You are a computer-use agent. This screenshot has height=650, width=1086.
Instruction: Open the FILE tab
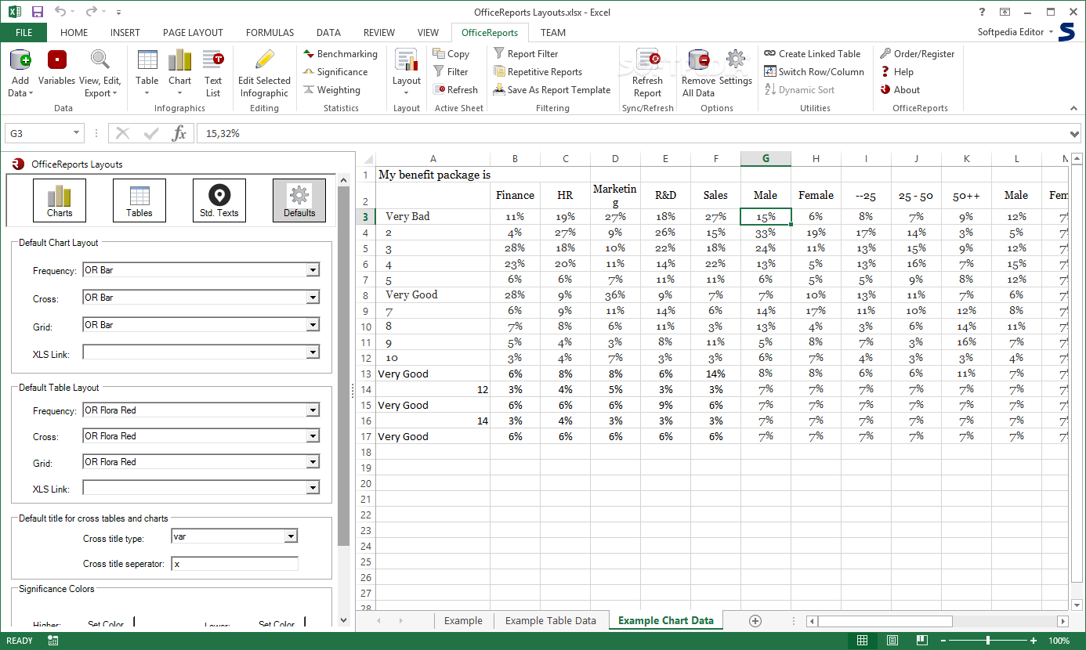point(24,33)
